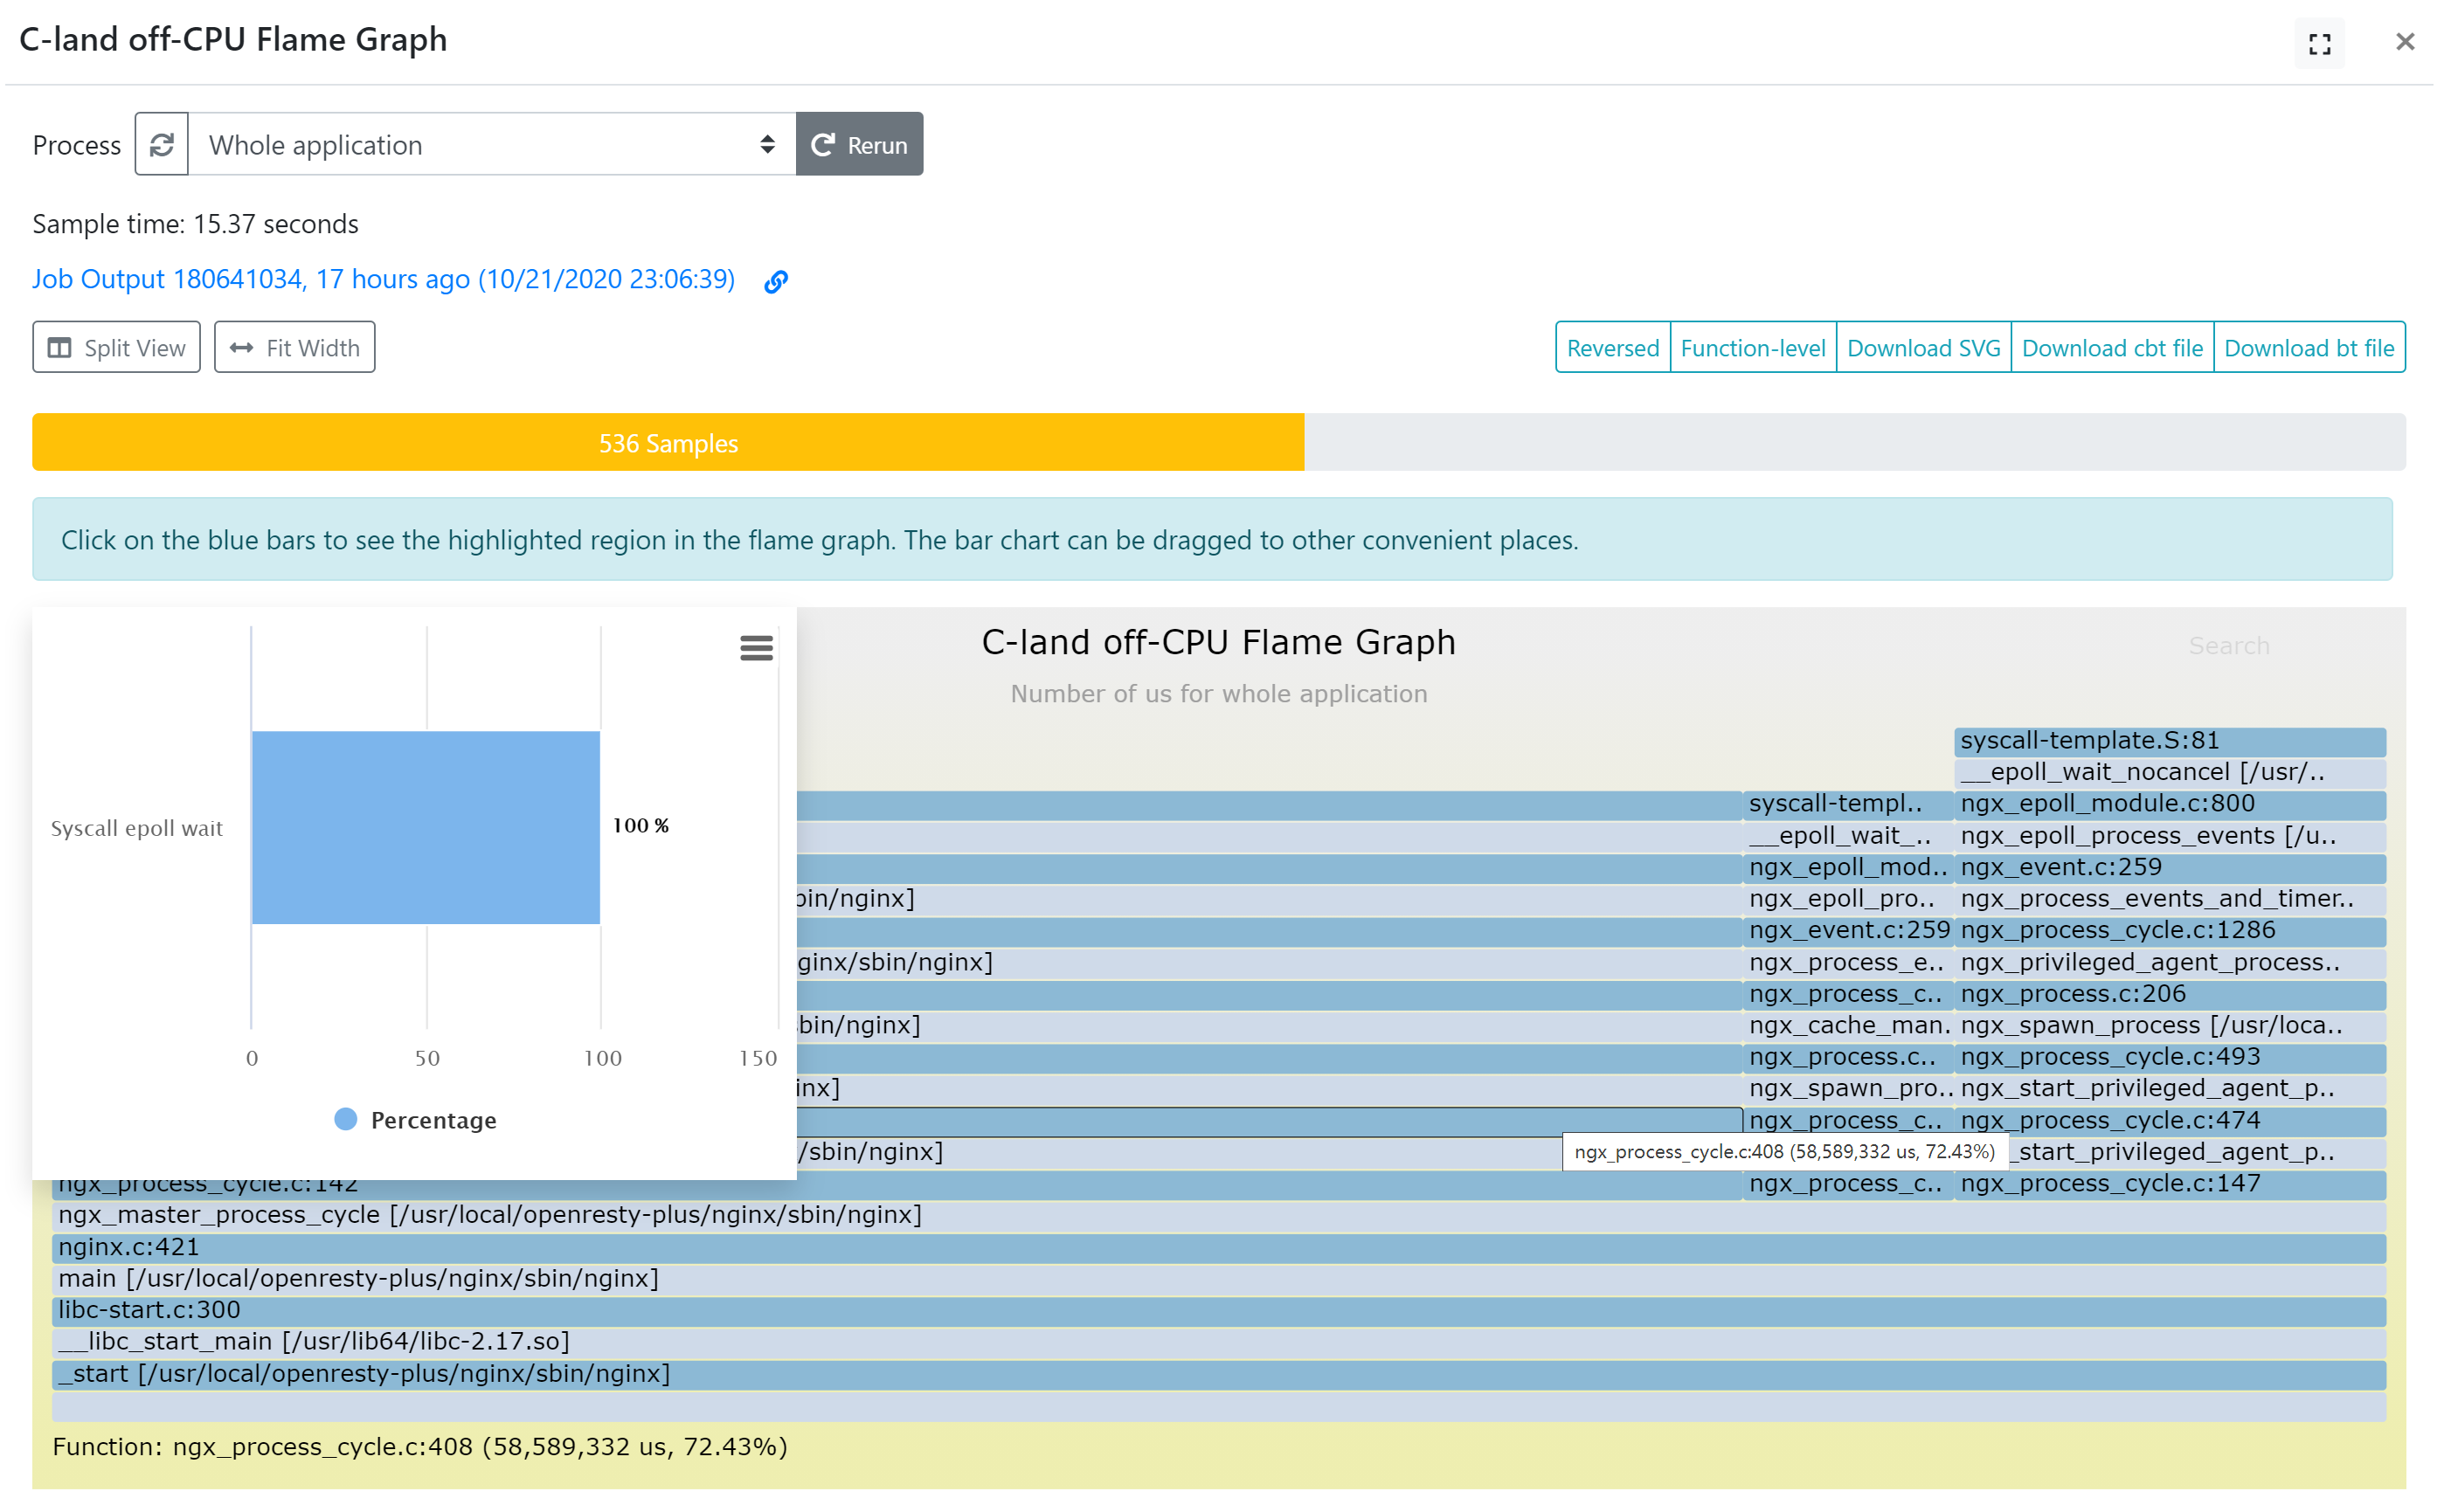Click the bottom unlabeled root frame
The image size is (2444, 1512).
(x=1218, y=1406)
